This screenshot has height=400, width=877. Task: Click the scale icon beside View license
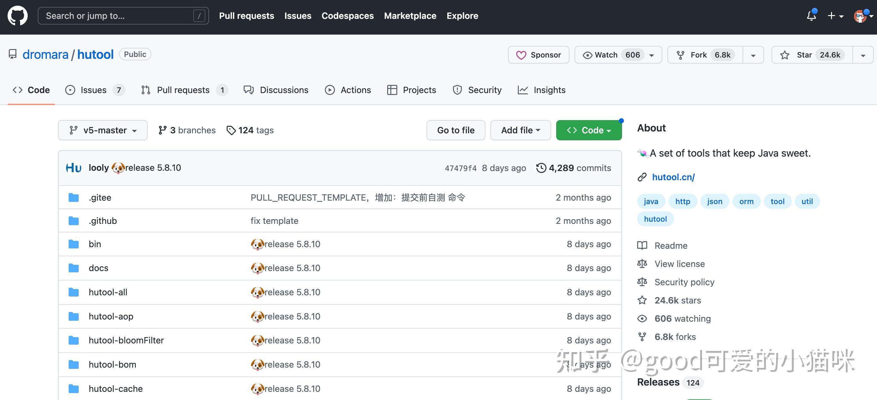click(642, 264)
